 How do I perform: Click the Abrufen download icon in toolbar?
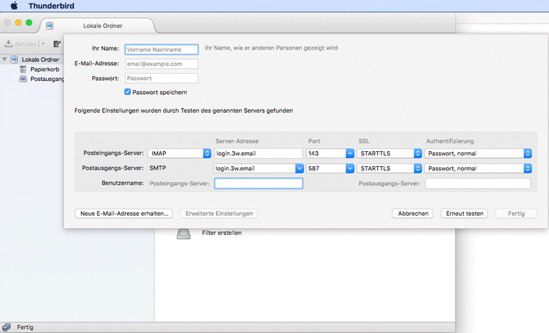(x=9, y=43)
